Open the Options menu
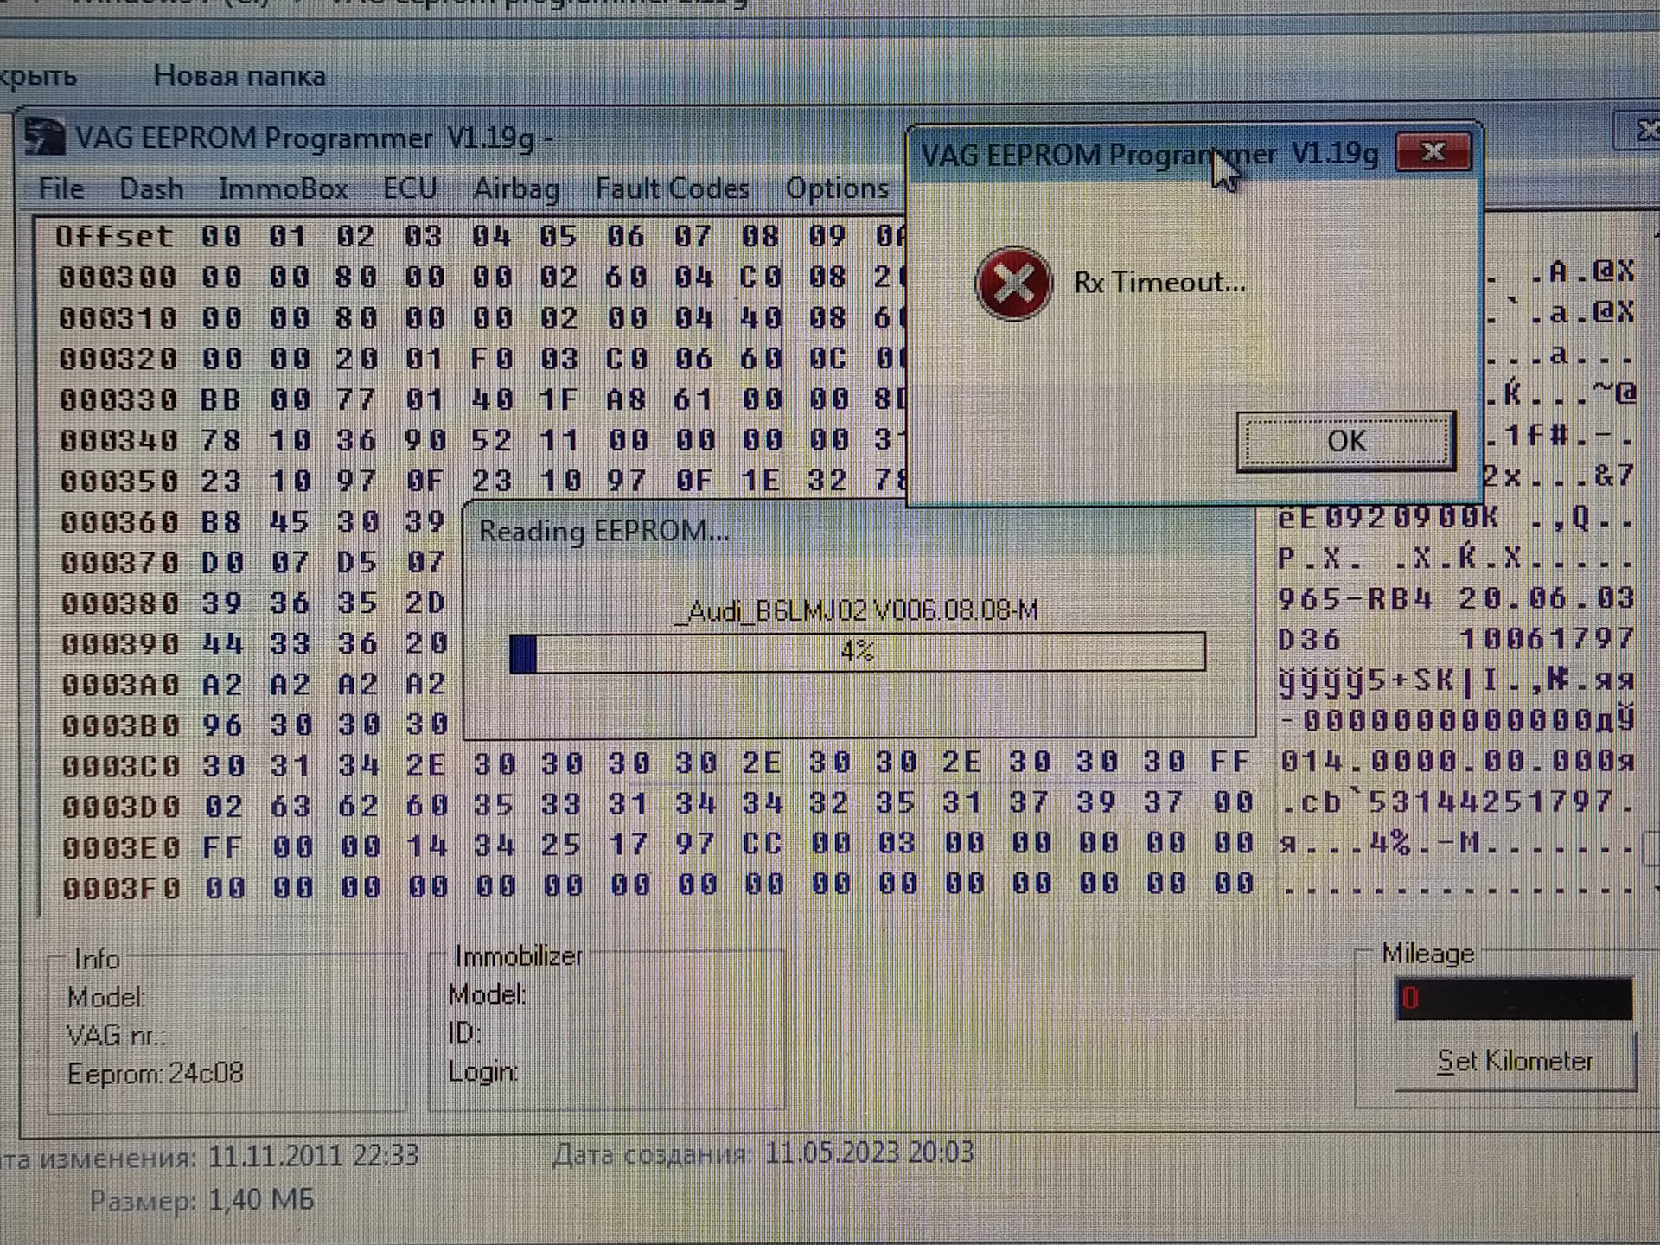 coord(837,188)
